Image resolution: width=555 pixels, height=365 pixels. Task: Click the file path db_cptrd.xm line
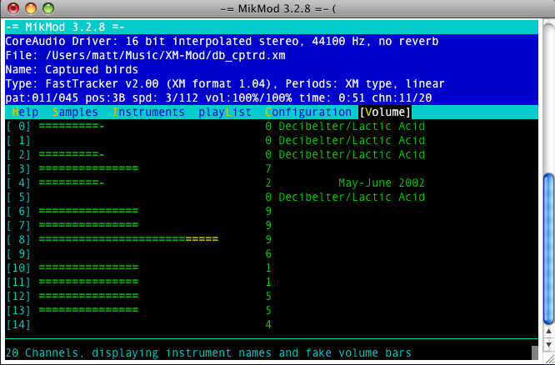[x=145, y=56]
